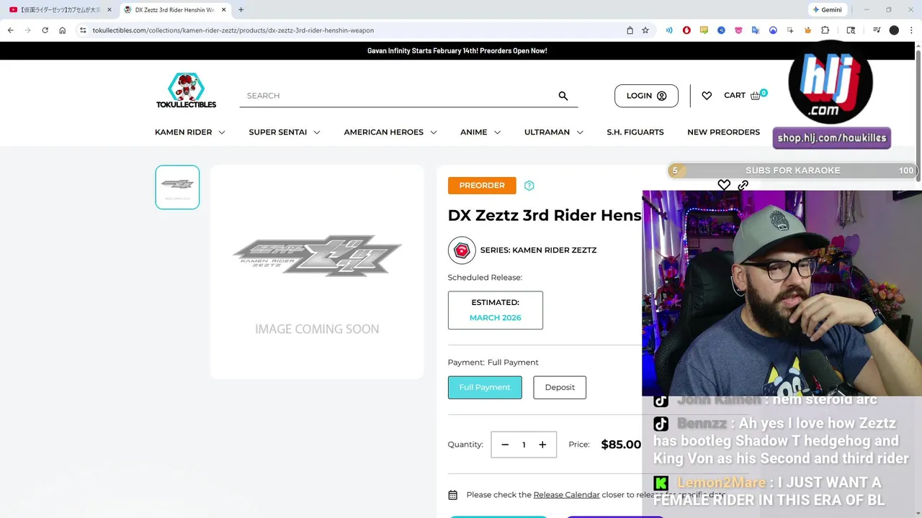Click the Tokullectibles logo
This screenshot has height=518, width=922.
[186, 91]
